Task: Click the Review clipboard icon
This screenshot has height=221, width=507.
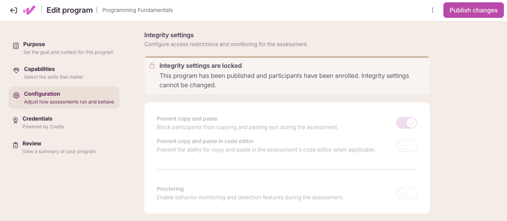Action: (16, 145)
